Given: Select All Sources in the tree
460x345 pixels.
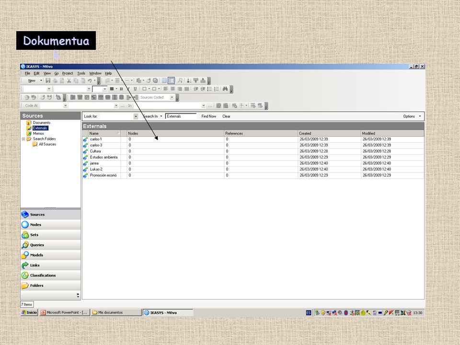Looking at the screenshot, I should pyautogui.click(x=47, y=144).
